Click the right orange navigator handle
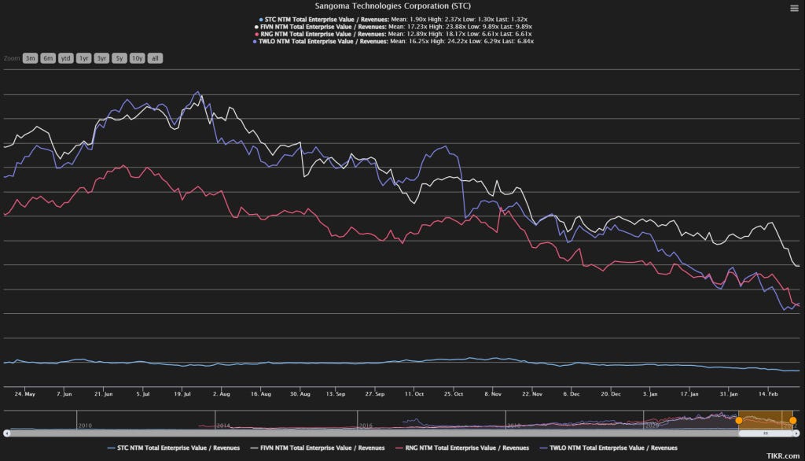Screen dimensions: 805x461 point(792,420)
